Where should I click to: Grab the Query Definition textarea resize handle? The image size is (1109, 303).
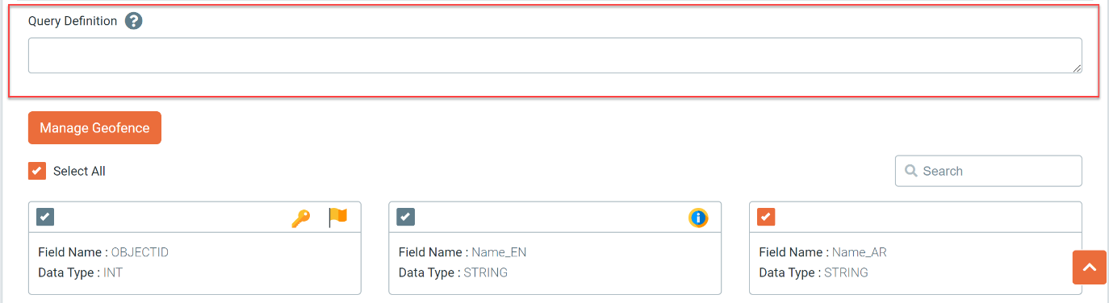coord(1078,68)
